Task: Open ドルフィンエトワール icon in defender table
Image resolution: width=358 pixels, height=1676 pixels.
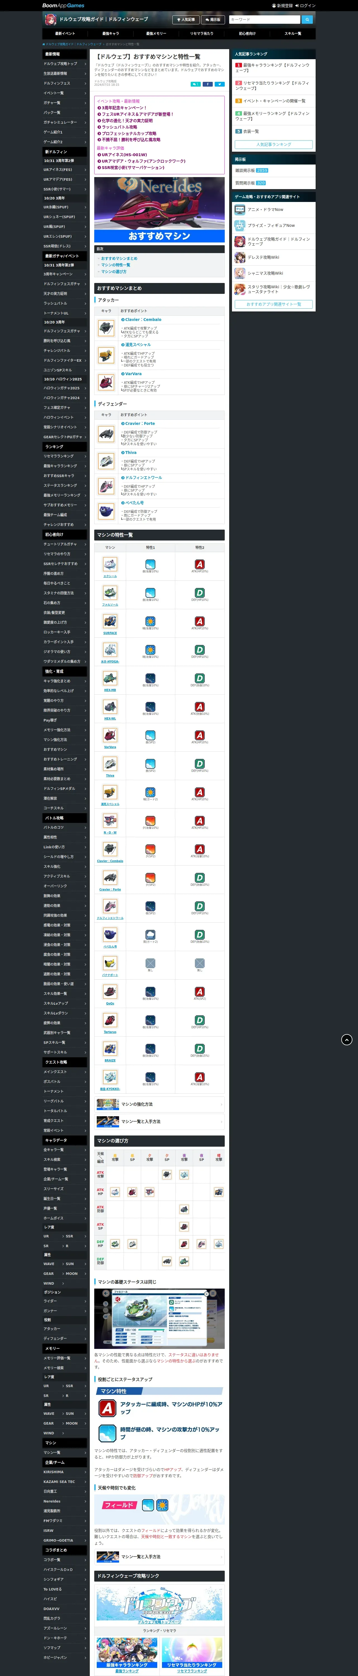Action: (x=107, y=486)
